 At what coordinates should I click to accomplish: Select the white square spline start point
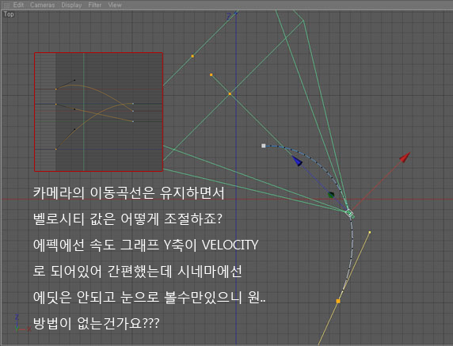264,146
